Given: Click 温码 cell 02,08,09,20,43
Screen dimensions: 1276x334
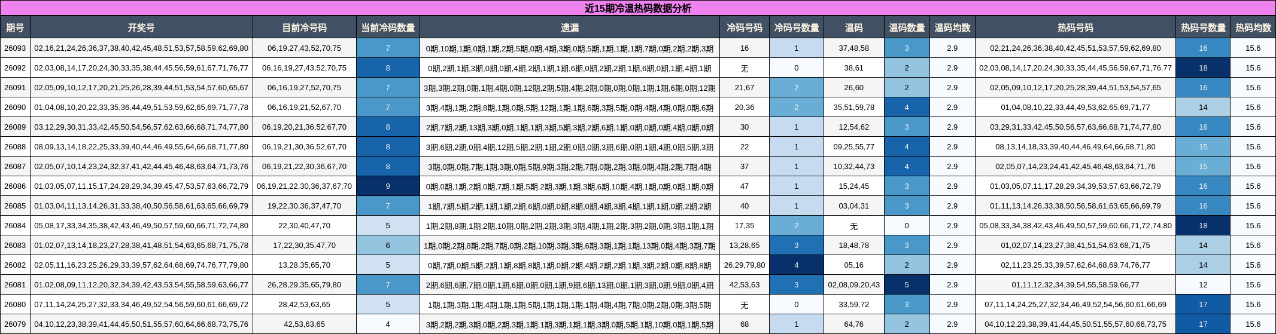Looking at the screenshot, I should [x=854, y=285].
